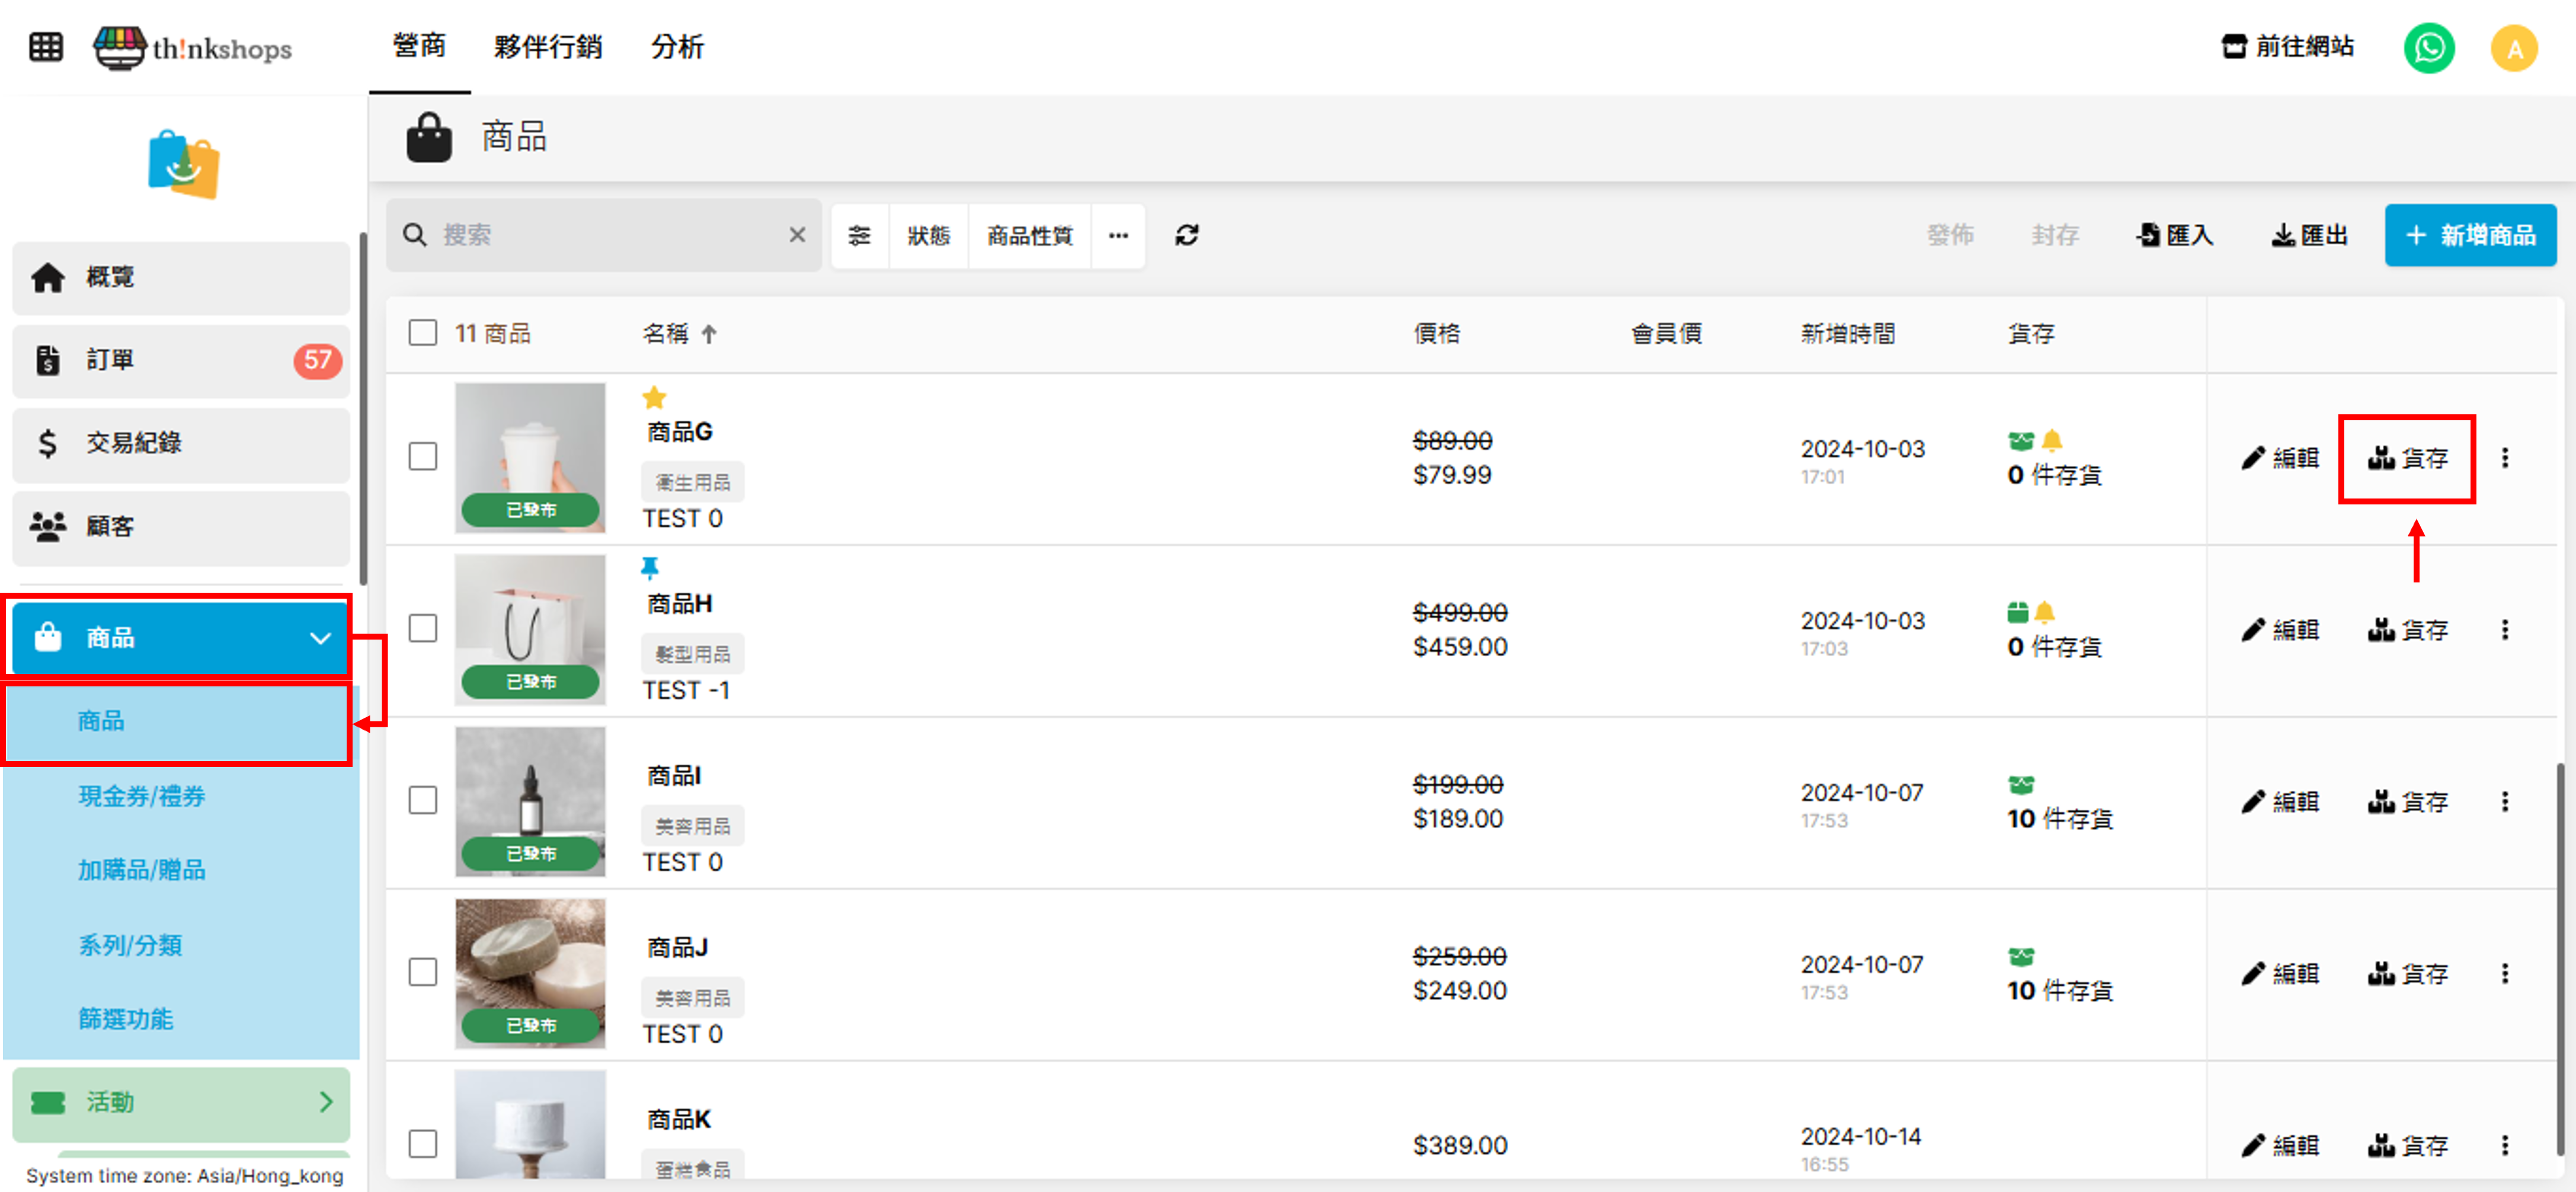Collapse the 商品 sidebar section chevron
The image size is (2576, 1192).
coord(320,638)
